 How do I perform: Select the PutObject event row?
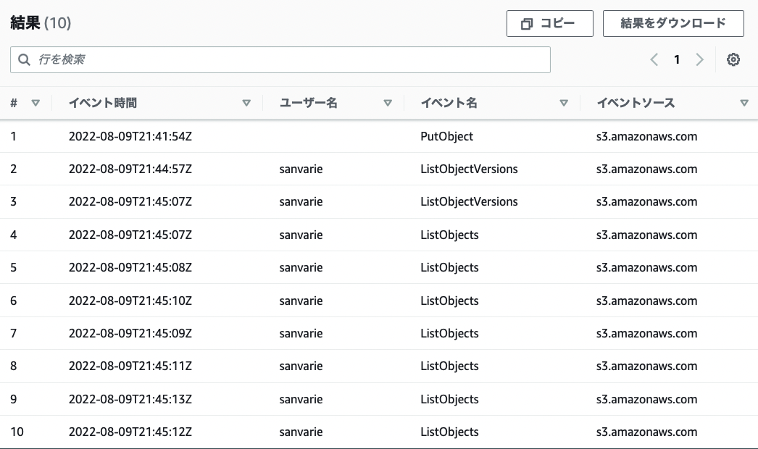pyautogui.click(x=379, y=136)
